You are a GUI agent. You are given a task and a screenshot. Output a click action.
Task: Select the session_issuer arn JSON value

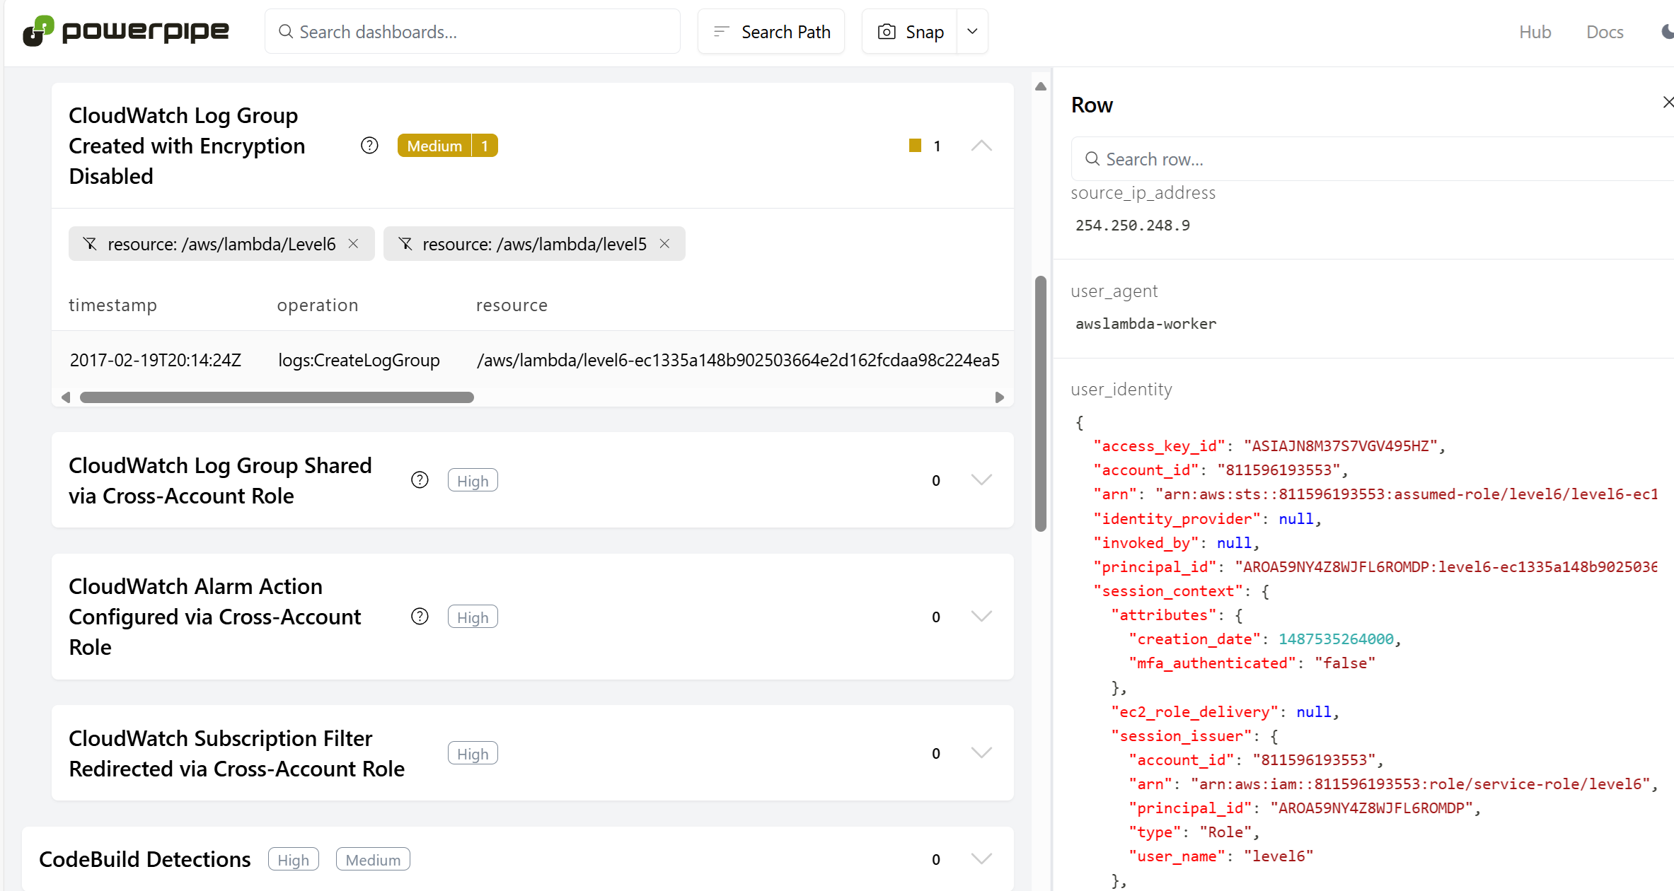click(x=1421, y=784)
